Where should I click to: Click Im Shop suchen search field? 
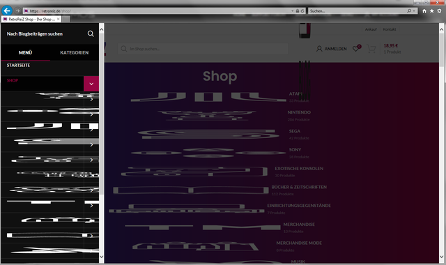[203, 49]
